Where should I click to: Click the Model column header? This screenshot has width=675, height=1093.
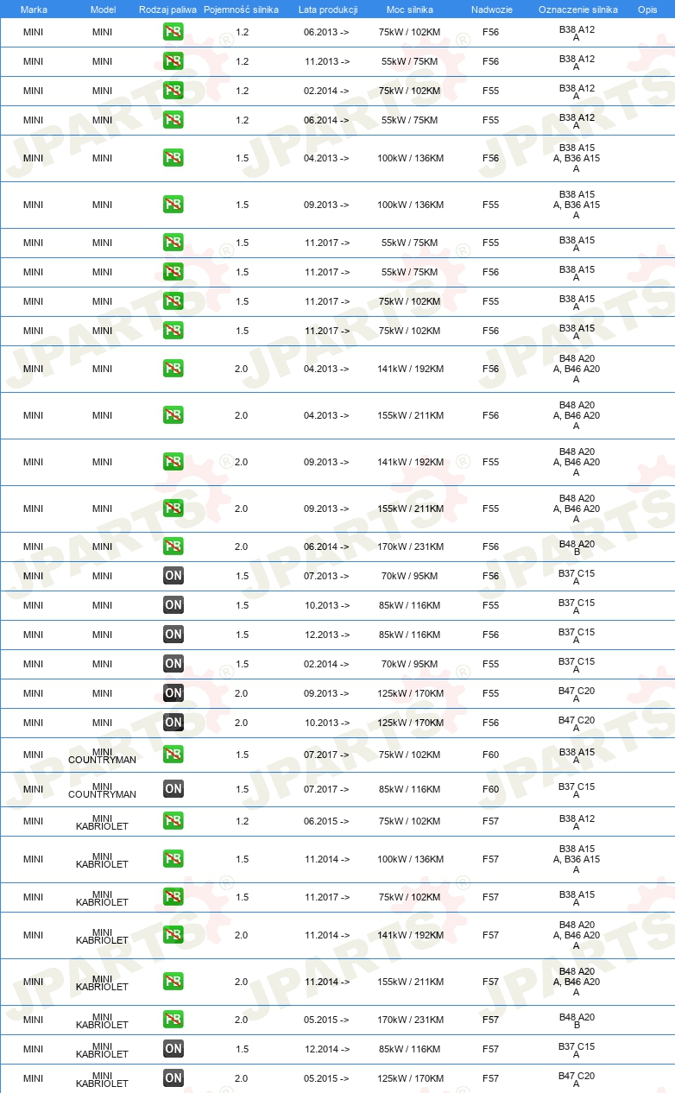click(103, 9)
